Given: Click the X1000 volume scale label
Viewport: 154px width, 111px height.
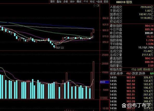Looking at the screenshot, I should pos(104,98).
